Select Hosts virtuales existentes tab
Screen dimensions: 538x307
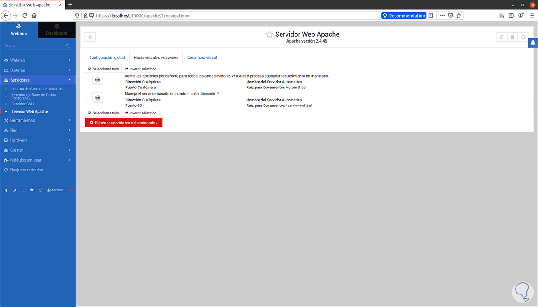tap(156, 57)
